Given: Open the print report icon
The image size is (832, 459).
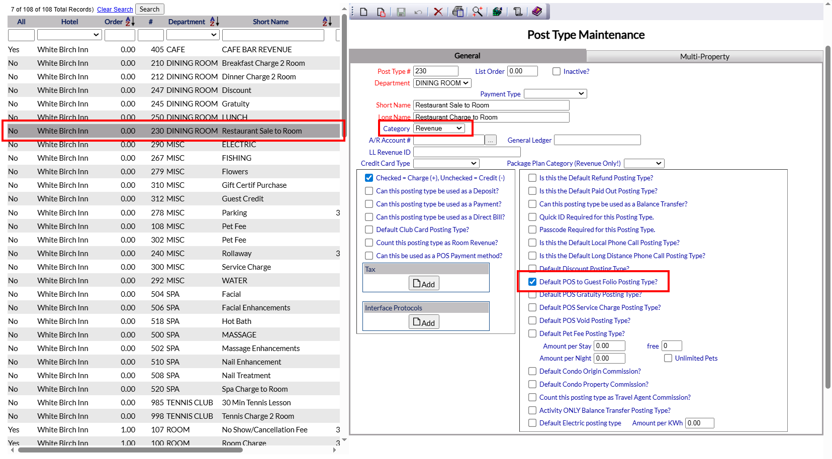Looking at the screenshot, I should [x=457, y=12].
